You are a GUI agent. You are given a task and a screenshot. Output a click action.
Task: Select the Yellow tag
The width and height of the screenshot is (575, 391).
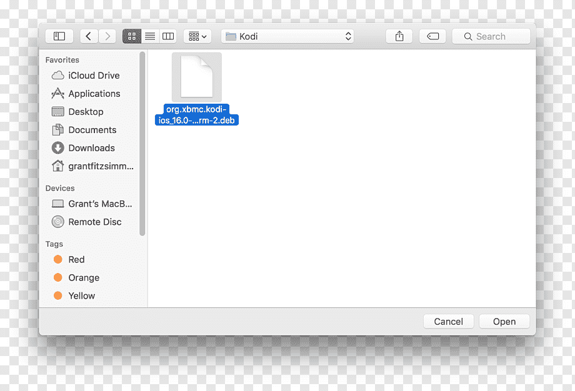[x=94, y=295]
